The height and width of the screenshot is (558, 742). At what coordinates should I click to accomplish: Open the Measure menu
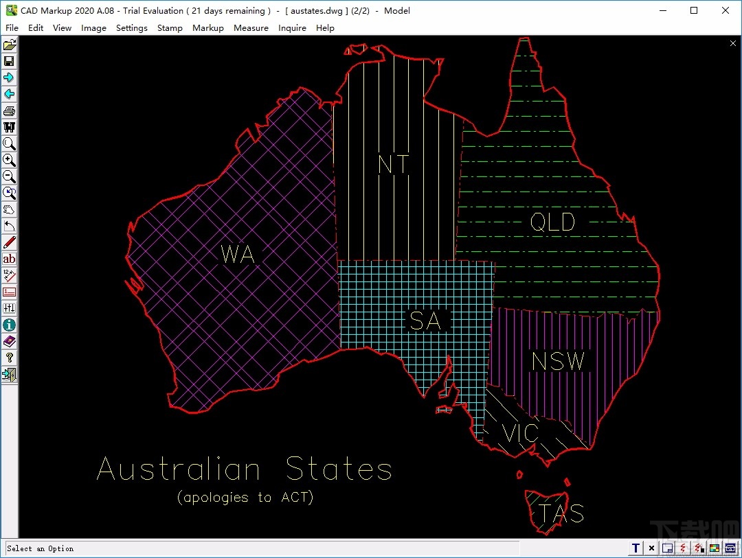(x=251, y=28)
